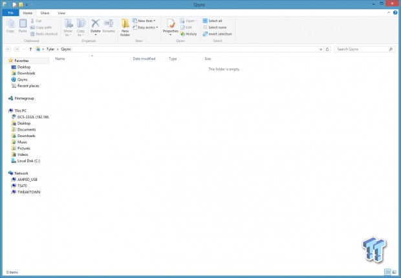Open the Help question mark icon
Image resolution: width=401 pixels, height=278 pixels.
pos(395,12)
